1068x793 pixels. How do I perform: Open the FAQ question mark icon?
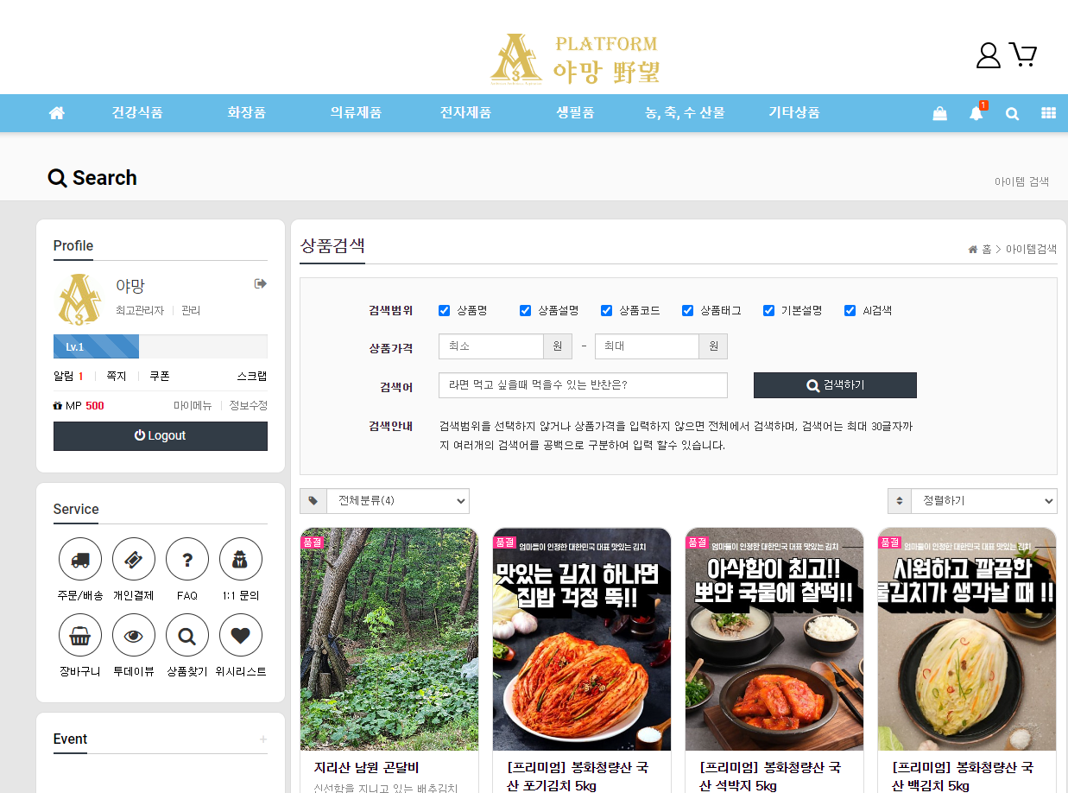click(187, 560)
